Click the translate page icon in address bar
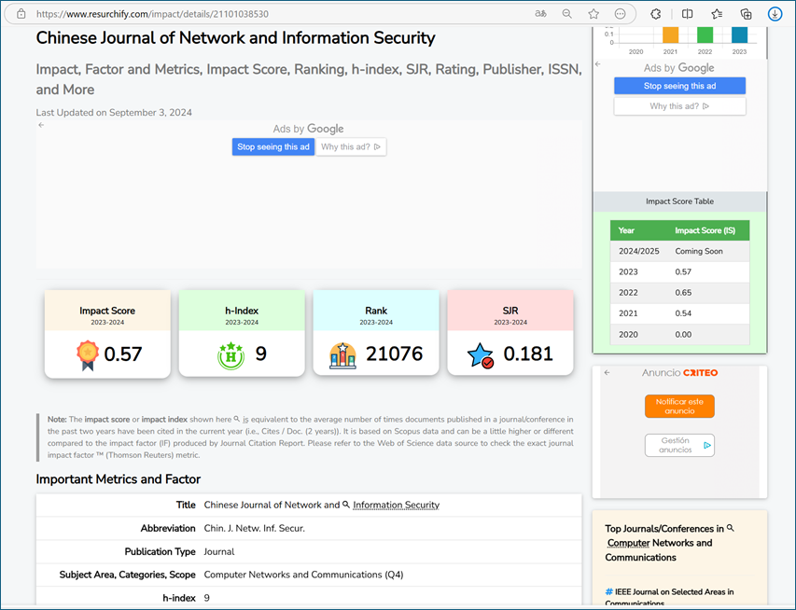Image resolution: width=796 pixels, height=610 pixels. 540,14
